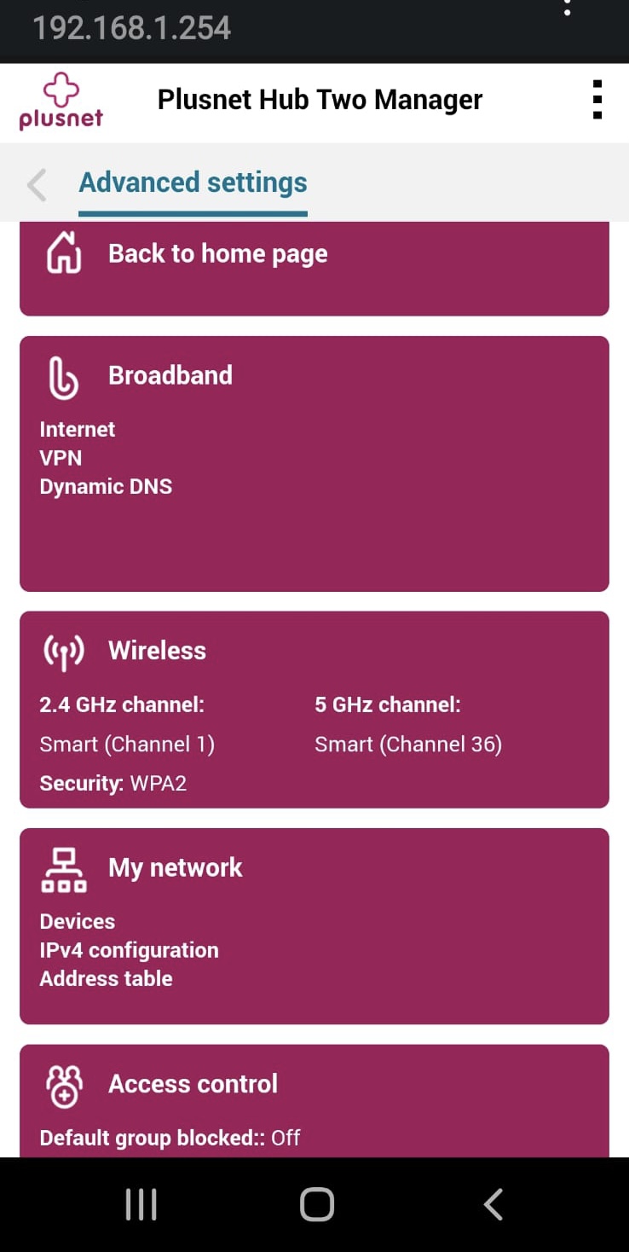Click the My network topology icon
The image size is (629, 1252).
(x=64, y=869)
